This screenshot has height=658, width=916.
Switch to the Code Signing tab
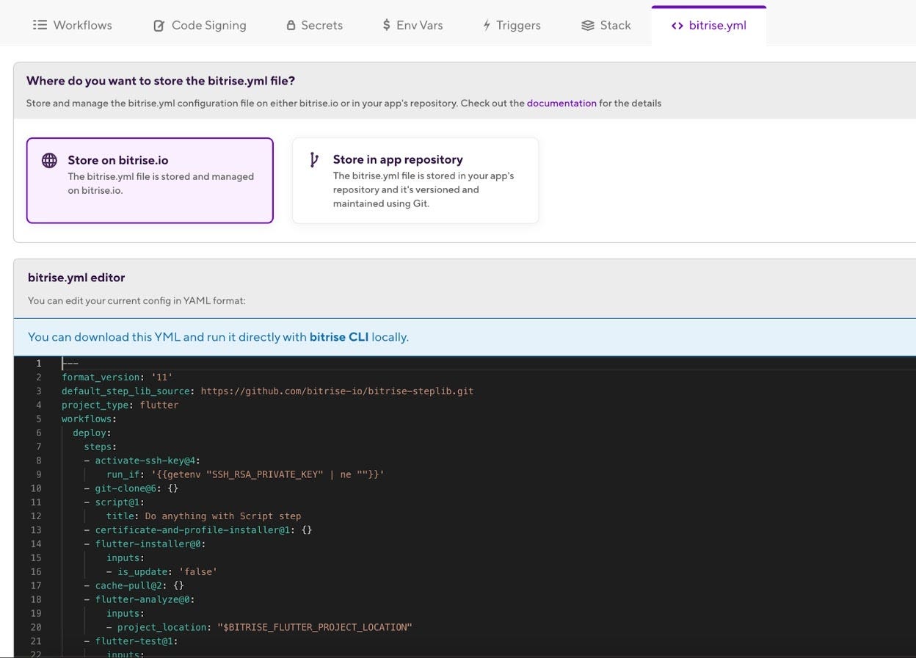[200, 25]
